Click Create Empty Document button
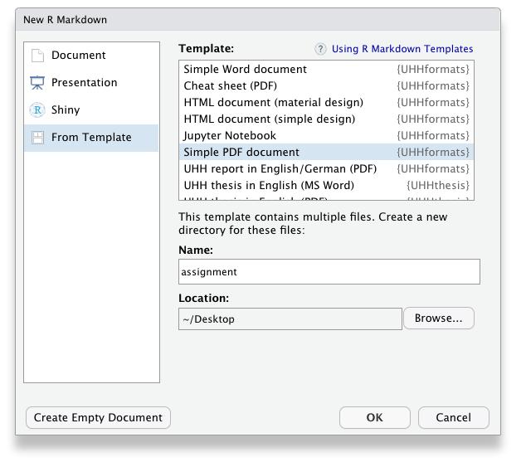The width and height of the screenshot is (526, 462). coord(99,418)
